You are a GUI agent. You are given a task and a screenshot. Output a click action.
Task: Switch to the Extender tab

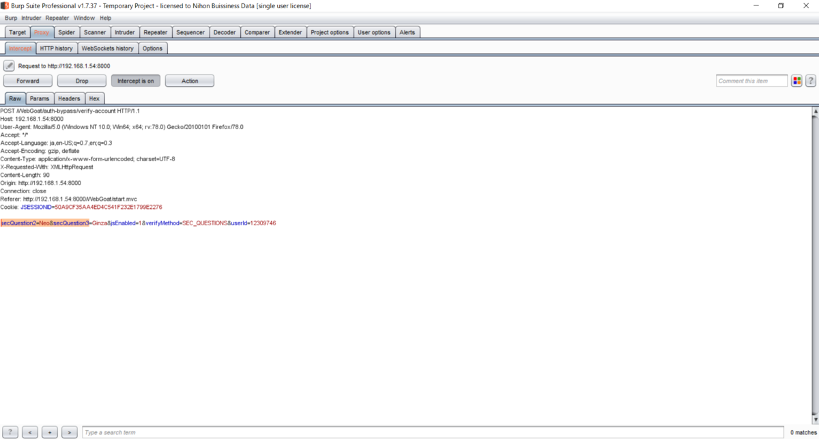290,32
